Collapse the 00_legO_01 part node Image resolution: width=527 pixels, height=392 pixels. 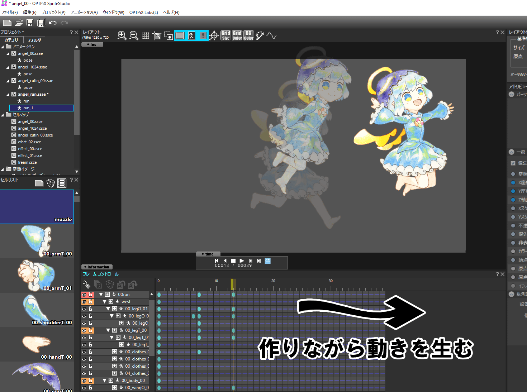(x=108, y=309)
